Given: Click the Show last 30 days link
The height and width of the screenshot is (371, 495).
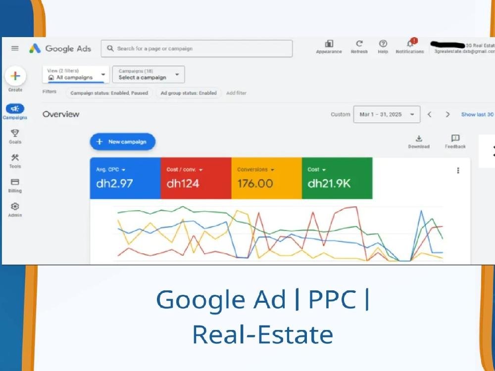Looking at the screenshot, I should 477,114.
